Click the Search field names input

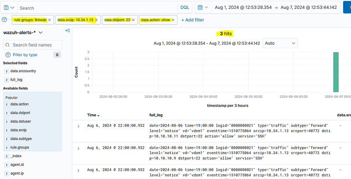tap(32, 45)
